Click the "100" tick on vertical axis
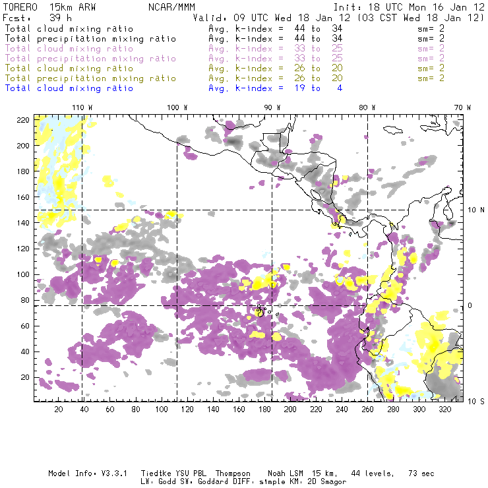 point(23,274)
